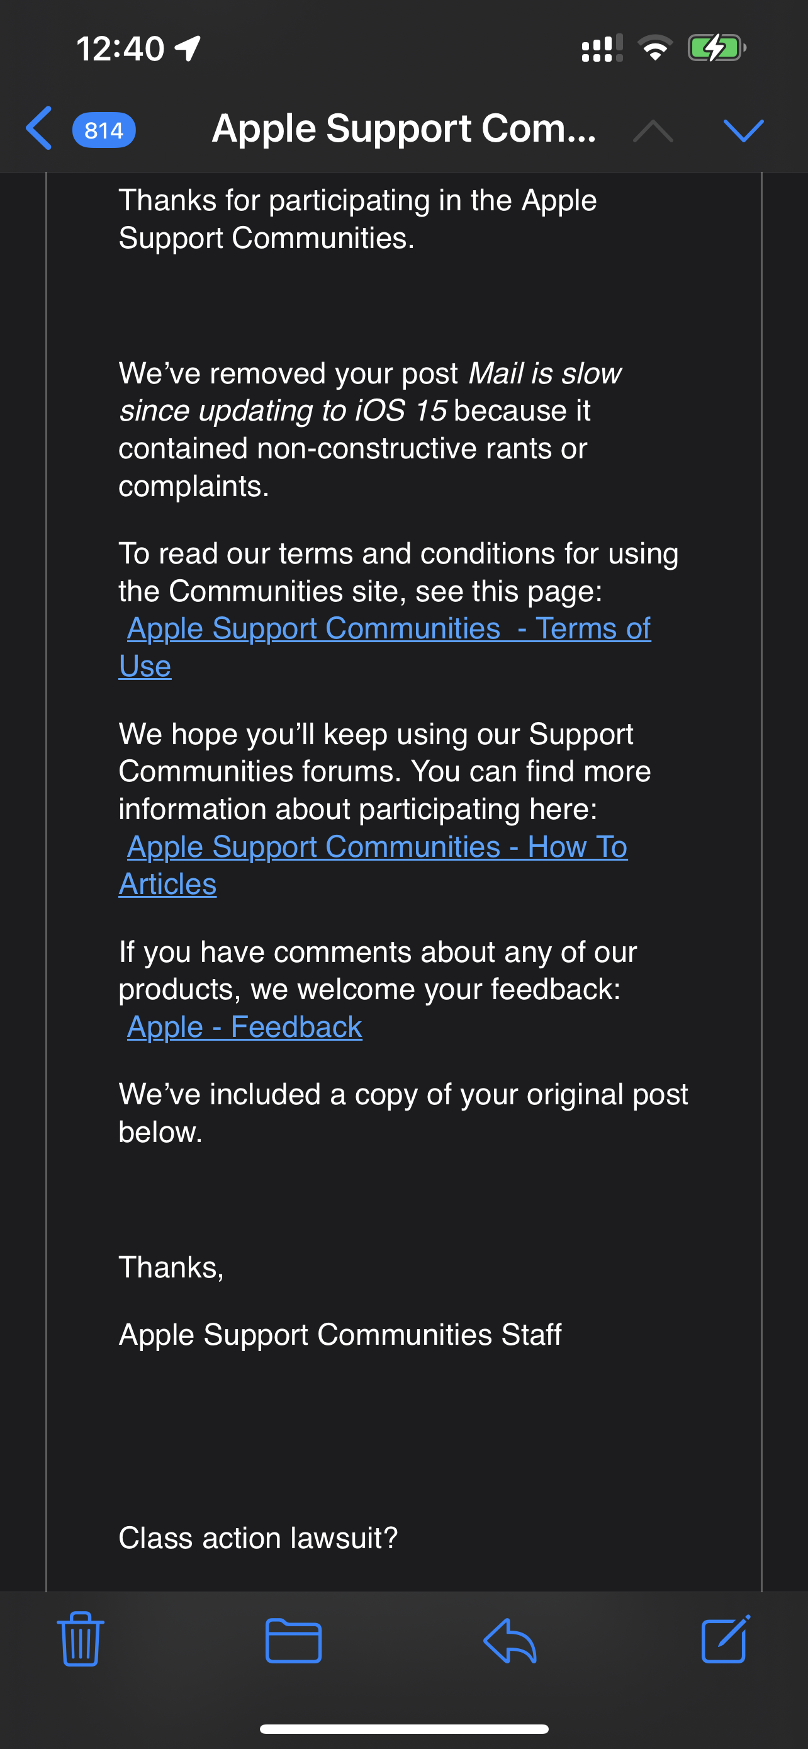Tap the trash icon to delete email

pos(81,1639)
